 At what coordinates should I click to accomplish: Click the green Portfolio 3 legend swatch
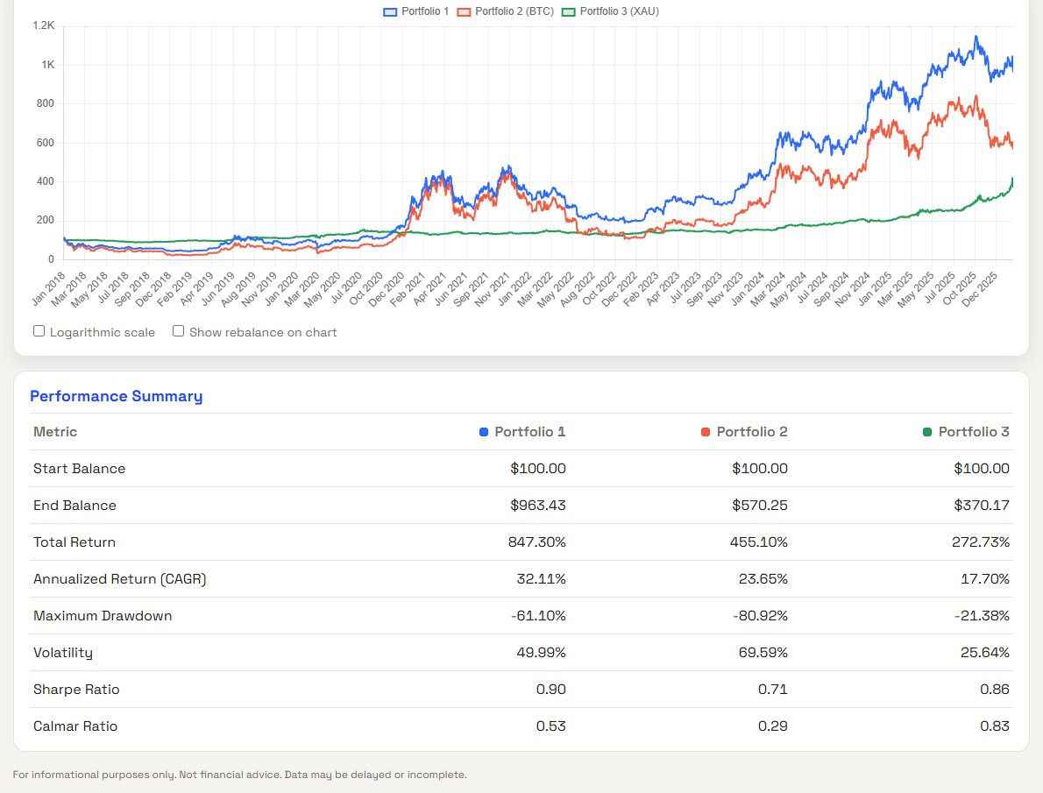[x=569, y=12]
